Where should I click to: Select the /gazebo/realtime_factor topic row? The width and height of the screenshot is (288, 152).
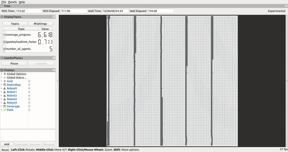click(x=28, y=42)
